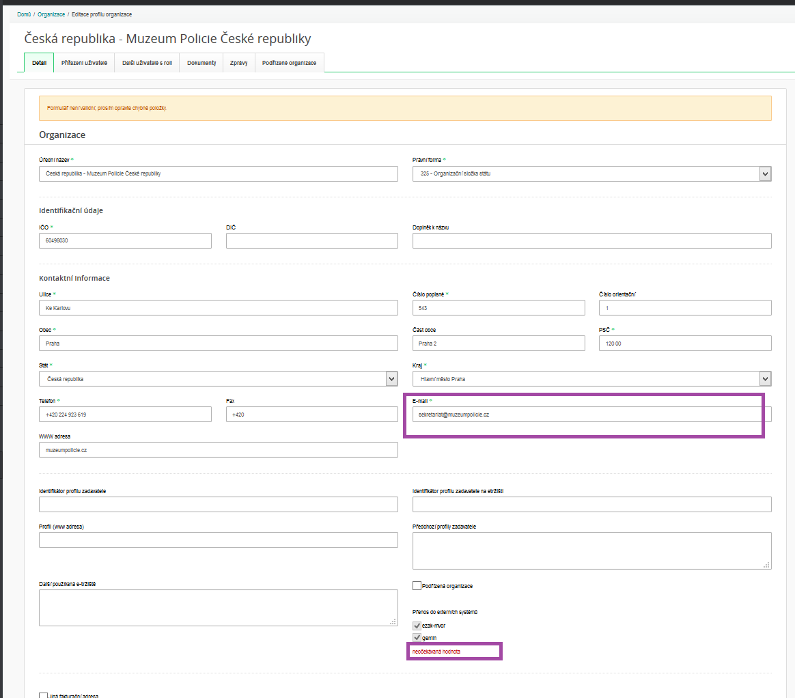The width and height of the screenshot is (795, 698).
Task: Select the Zprávy tab
Action: pyautogui.click(x=238, y=63)
